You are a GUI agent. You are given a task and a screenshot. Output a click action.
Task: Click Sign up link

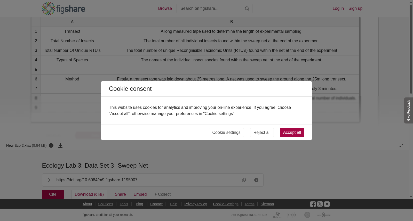click(x=355, y=9)
